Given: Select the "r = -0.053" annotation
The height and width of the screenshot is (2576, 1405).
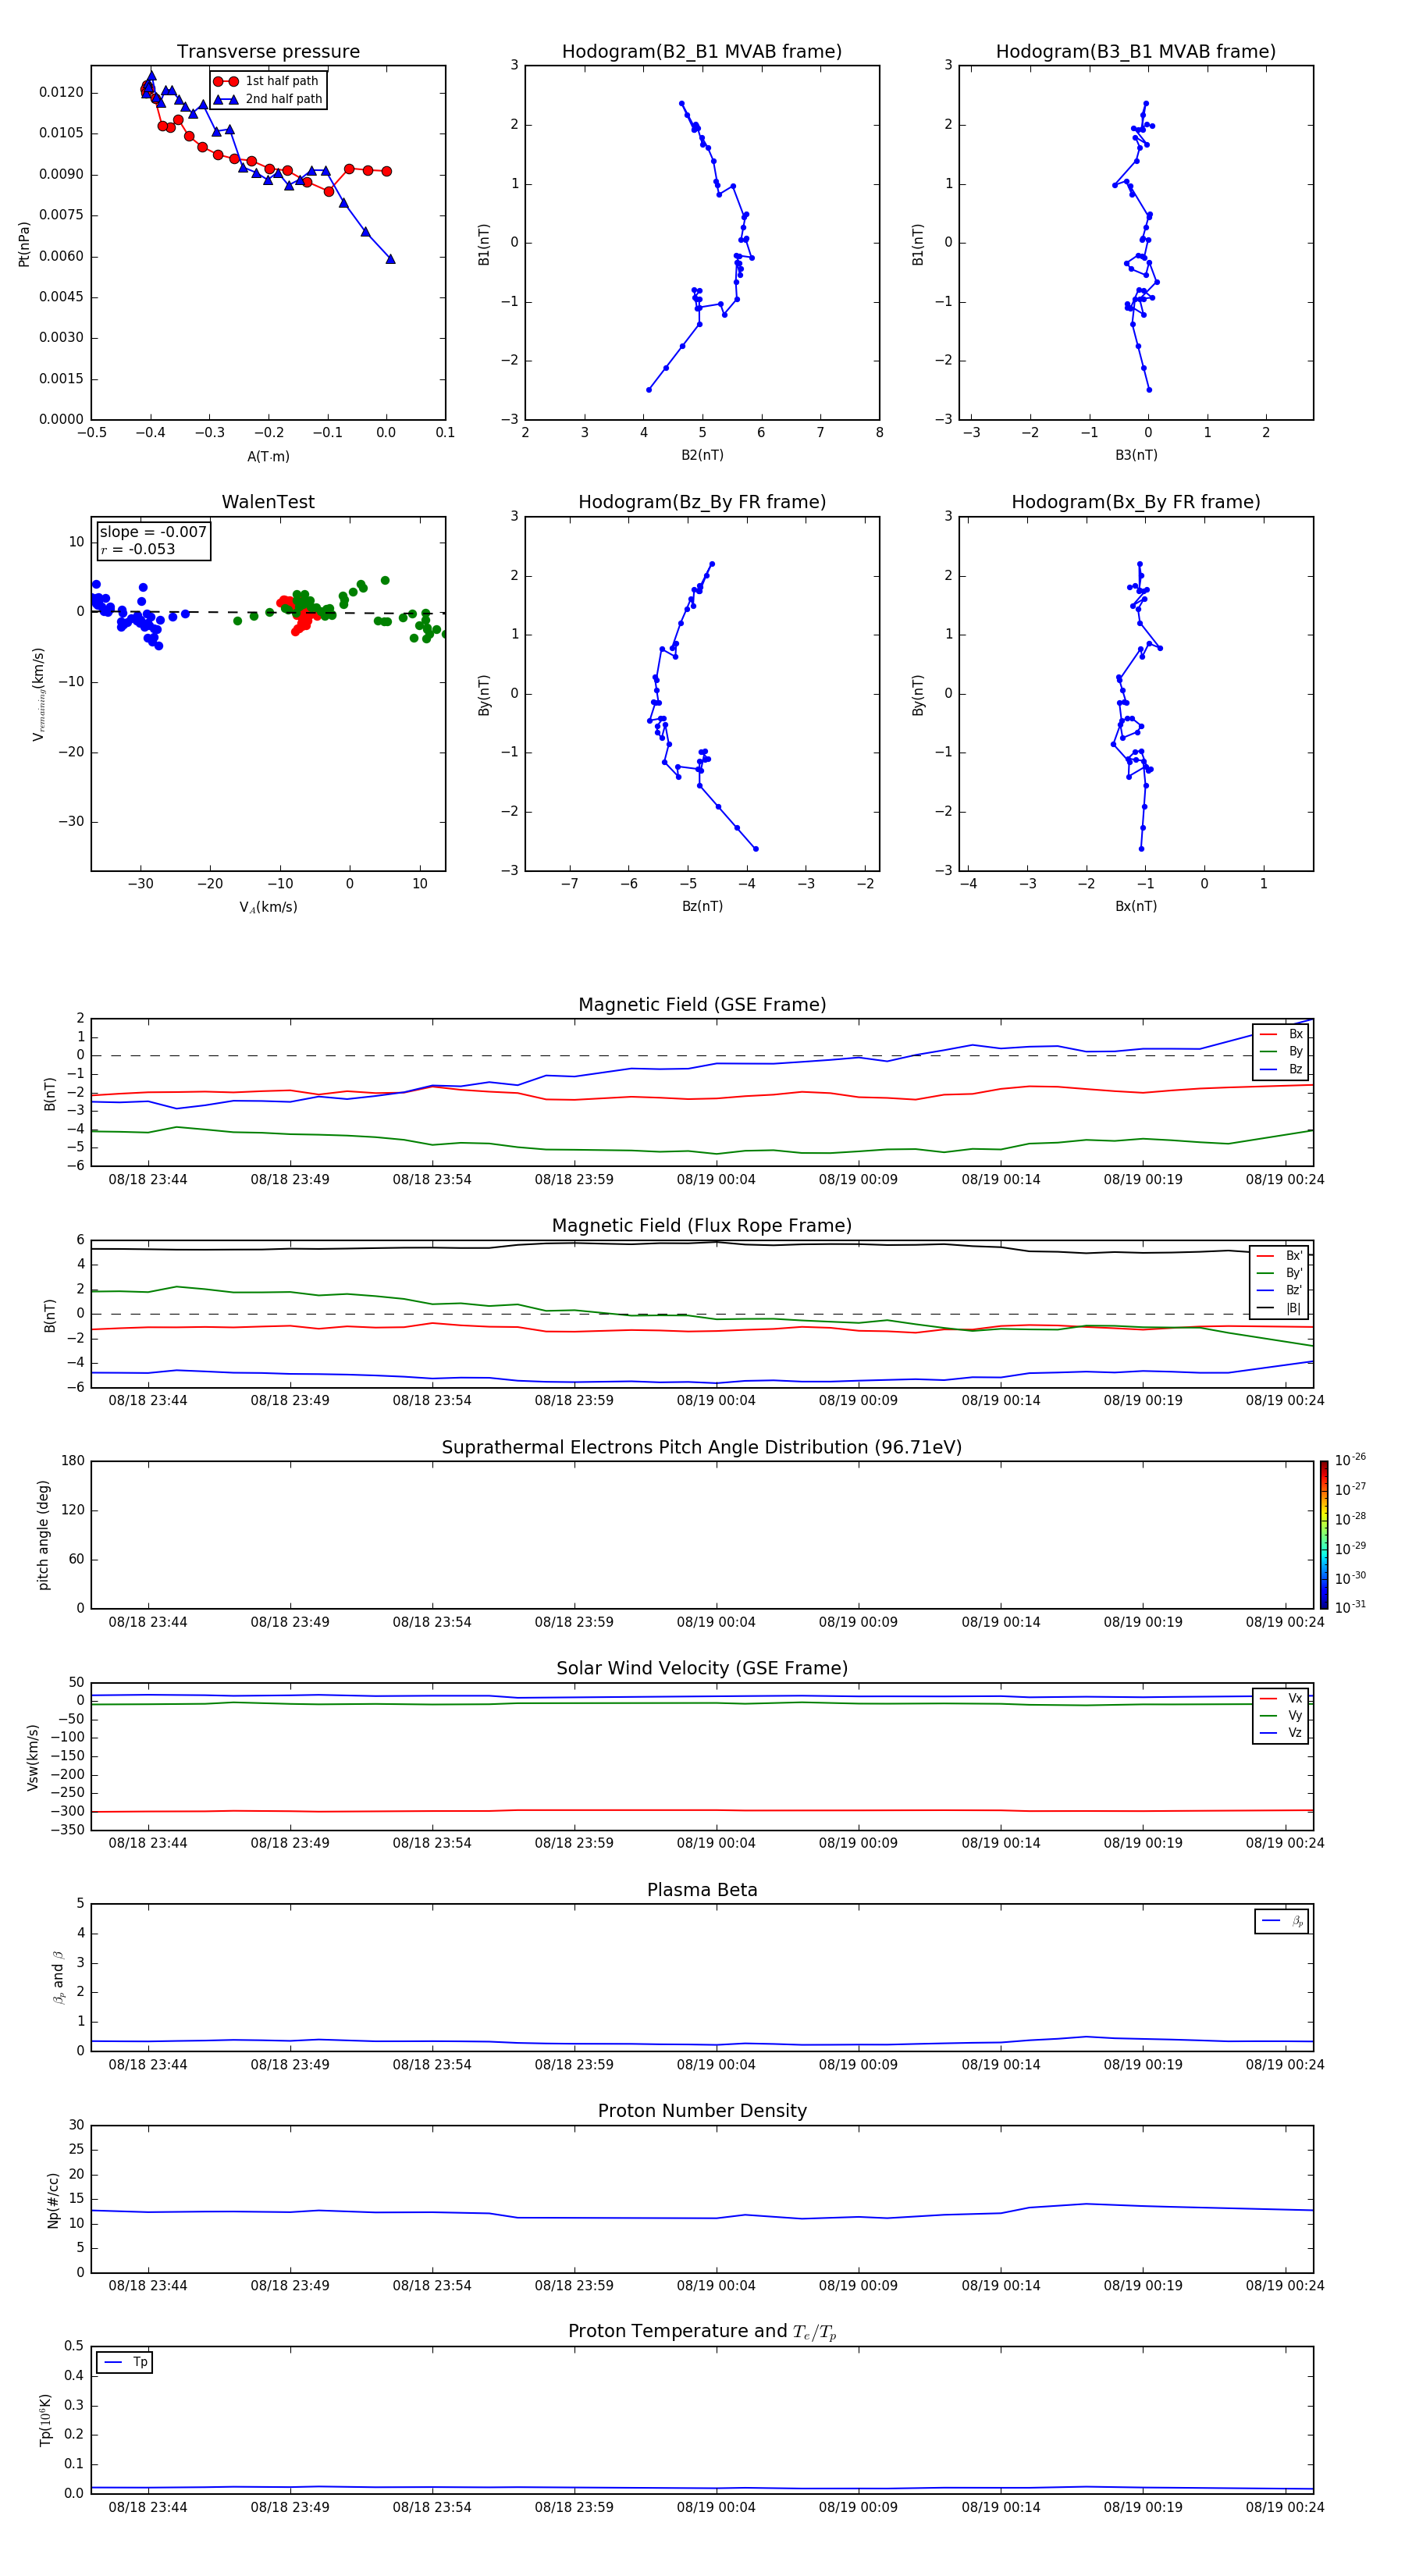Looking at the screenshot, I should click(x=138, y=549).
